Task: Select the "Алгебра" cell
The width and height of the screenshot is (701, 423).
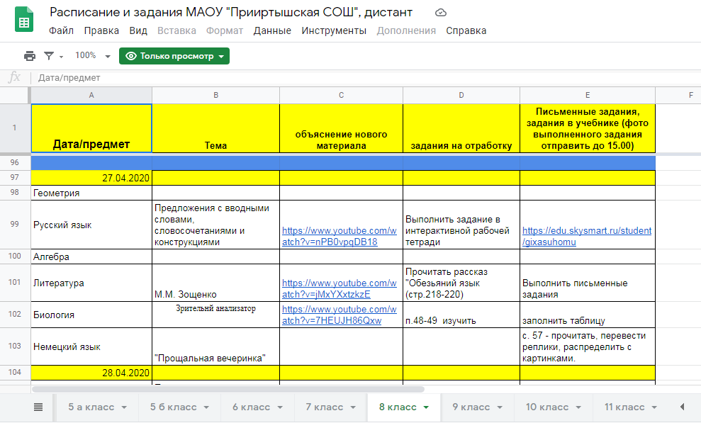Action: click(x=91, y=256)
